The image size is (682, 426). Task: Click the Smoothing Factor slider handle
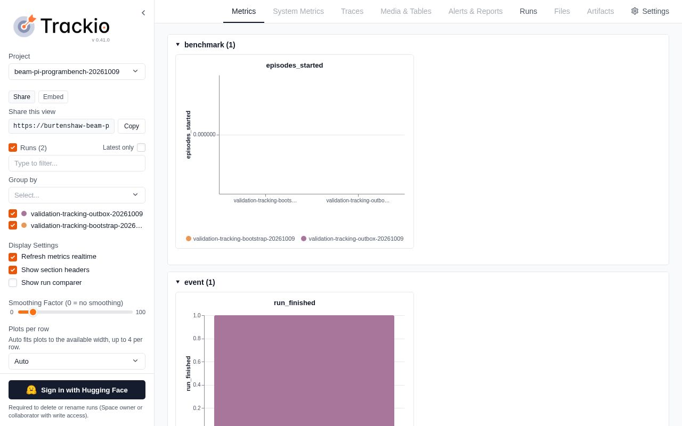33,312
